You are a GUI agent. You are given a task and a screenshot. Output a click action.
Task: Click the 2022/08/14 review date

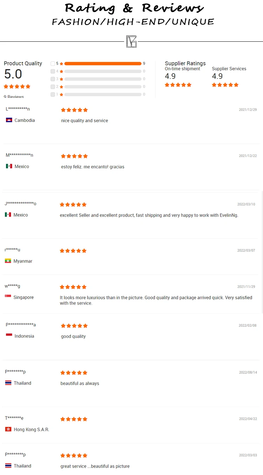tap(248, 372)
